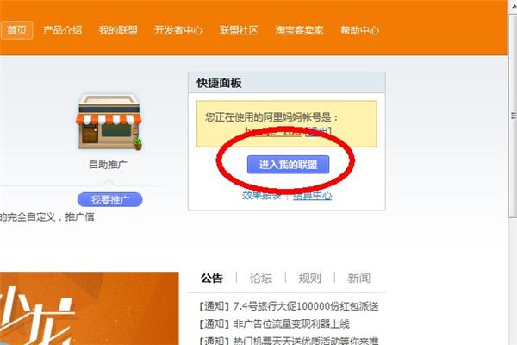This screenshot has height=345, width=517.
Task: Open the 7.4号旅行大促 red packet notice
Action: (289, 306)
